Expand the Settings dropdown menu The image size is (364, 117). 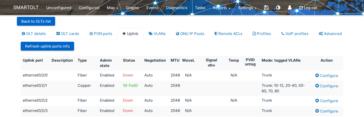pyautogui.click(x=247, y=8)
